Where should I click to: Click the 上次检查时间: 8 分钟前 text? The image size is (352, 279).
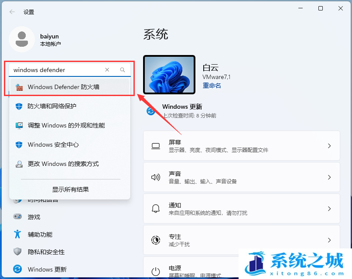[x=189, y=115]
